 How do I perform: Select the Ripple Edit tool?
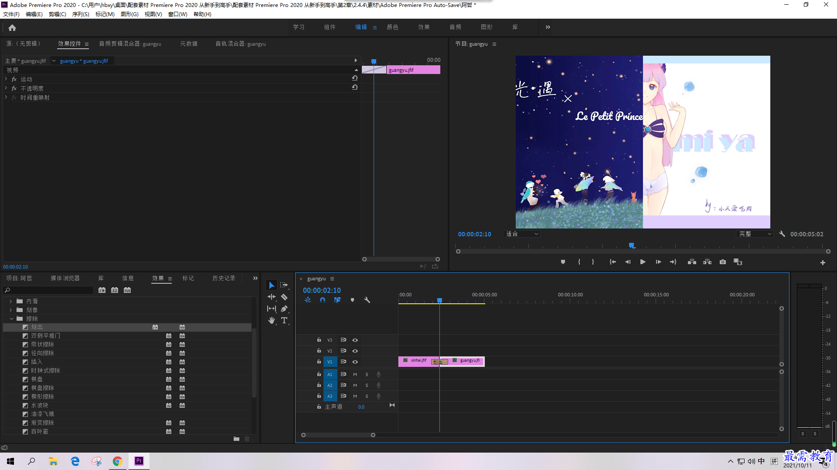272,297
